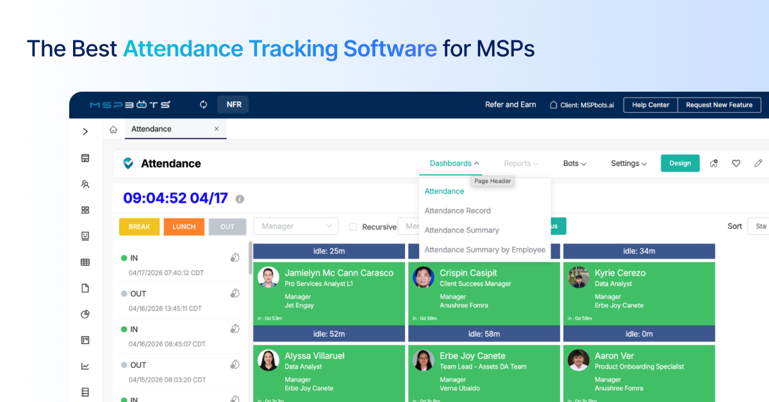Click the attendance log scrollbar

(250, 258)
